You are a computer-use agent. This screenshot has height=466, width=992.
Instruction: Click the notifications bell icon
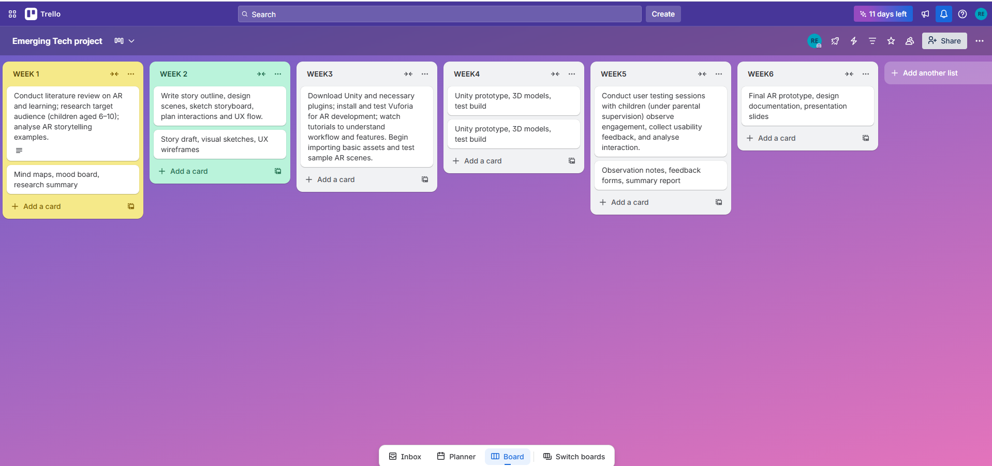pyautogui.click(x=943, y=14)
